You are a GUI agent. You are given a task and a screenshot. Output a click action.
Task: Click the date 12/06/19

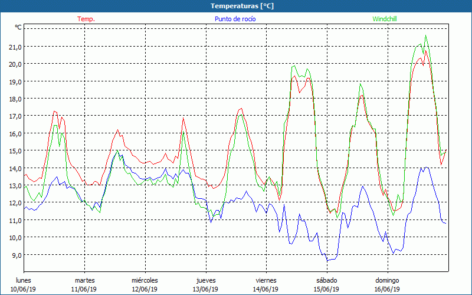(x=145, y=289)
